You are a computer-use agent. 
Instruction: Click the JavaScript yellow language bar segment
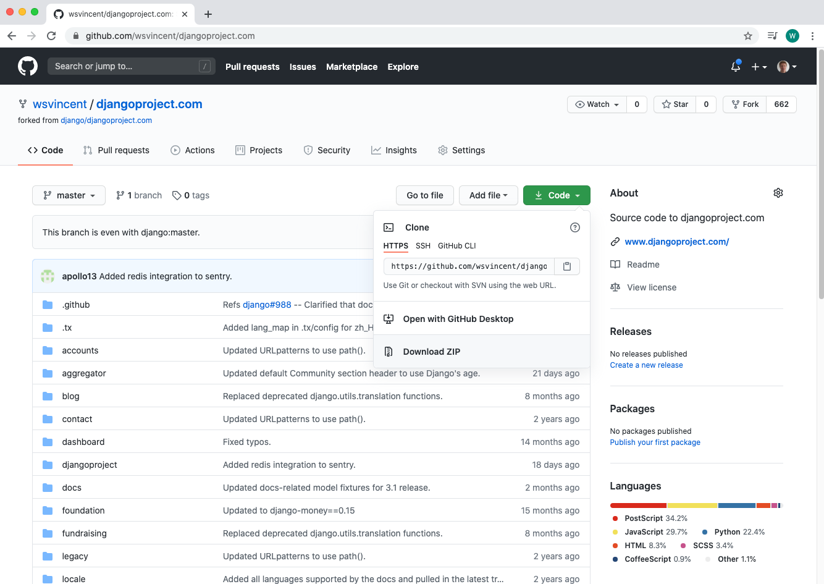tap(692, 506)
